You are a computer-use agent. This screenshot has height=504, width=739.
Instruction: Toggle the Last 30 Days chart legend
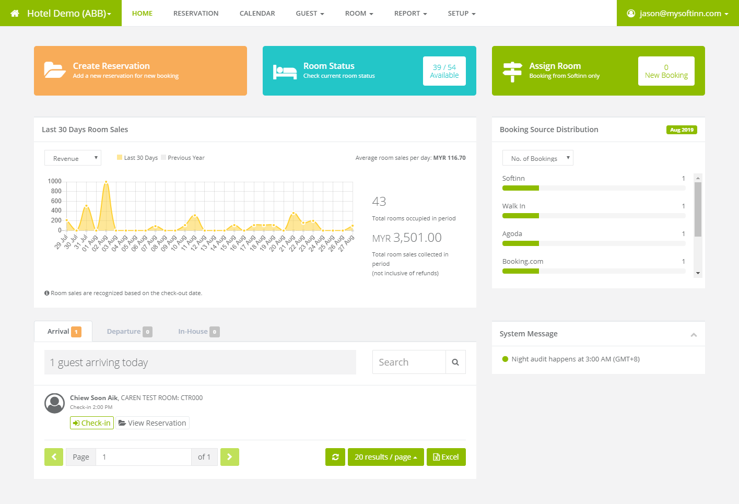point(137,158)
